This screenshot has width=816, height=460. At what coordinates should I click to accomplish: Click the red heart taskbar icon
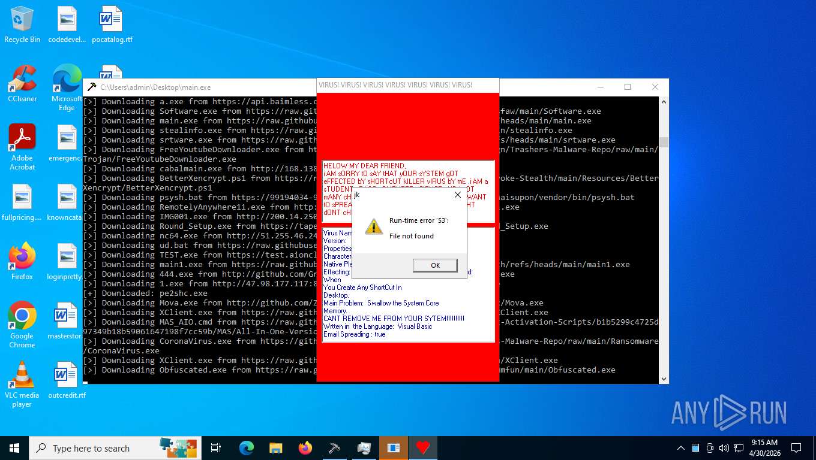click(x=423, y=448)
